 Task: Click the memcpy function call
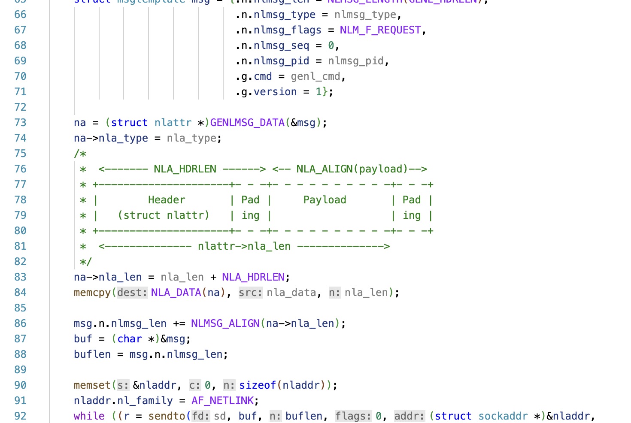(x=92, y=293)
